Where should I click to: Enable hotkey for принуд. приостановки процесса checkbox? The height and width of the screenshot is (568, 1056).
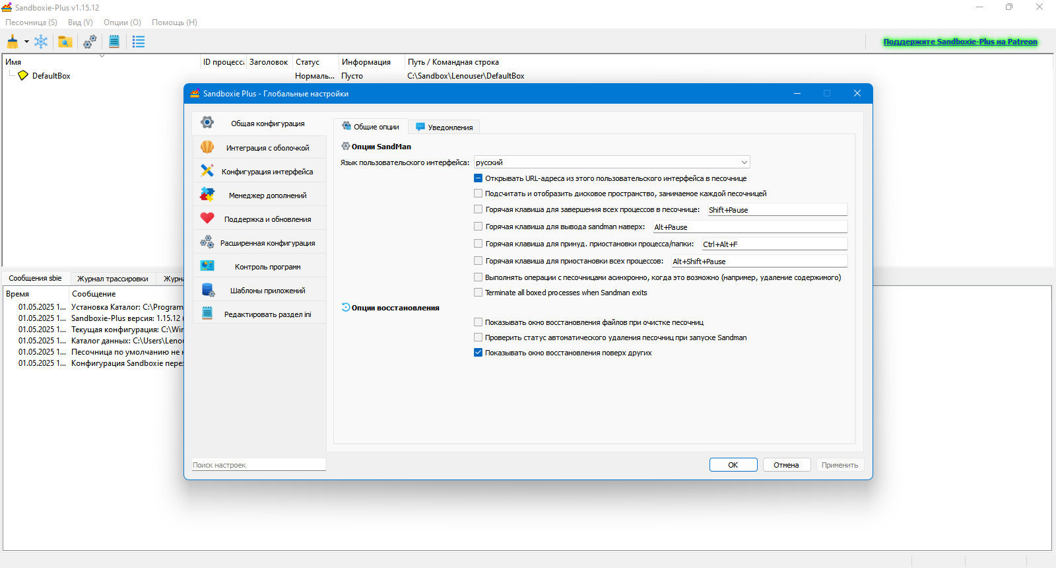point(478,244)
